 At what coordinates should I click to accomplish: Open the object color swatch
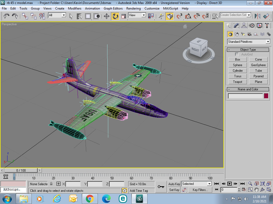(266, 96)
